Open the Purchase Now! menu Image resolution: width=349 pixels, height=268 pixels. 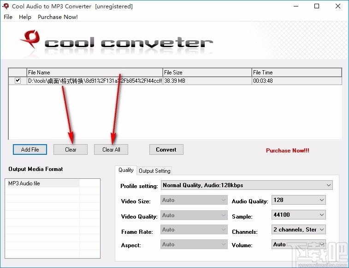[58, 17]
